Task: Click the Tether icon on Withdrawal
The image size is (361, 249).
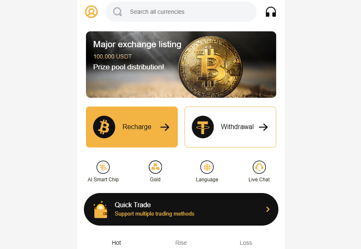Action: click(203, 127)
